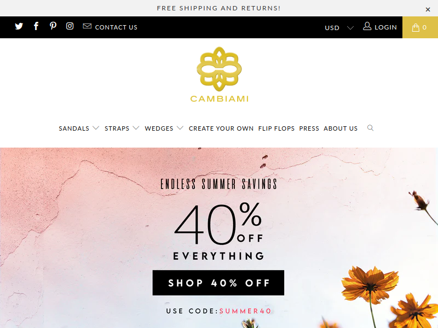Click the envelope icon beside Contact Us
This screenshot has width=438, height=328.
coord(87,26)
